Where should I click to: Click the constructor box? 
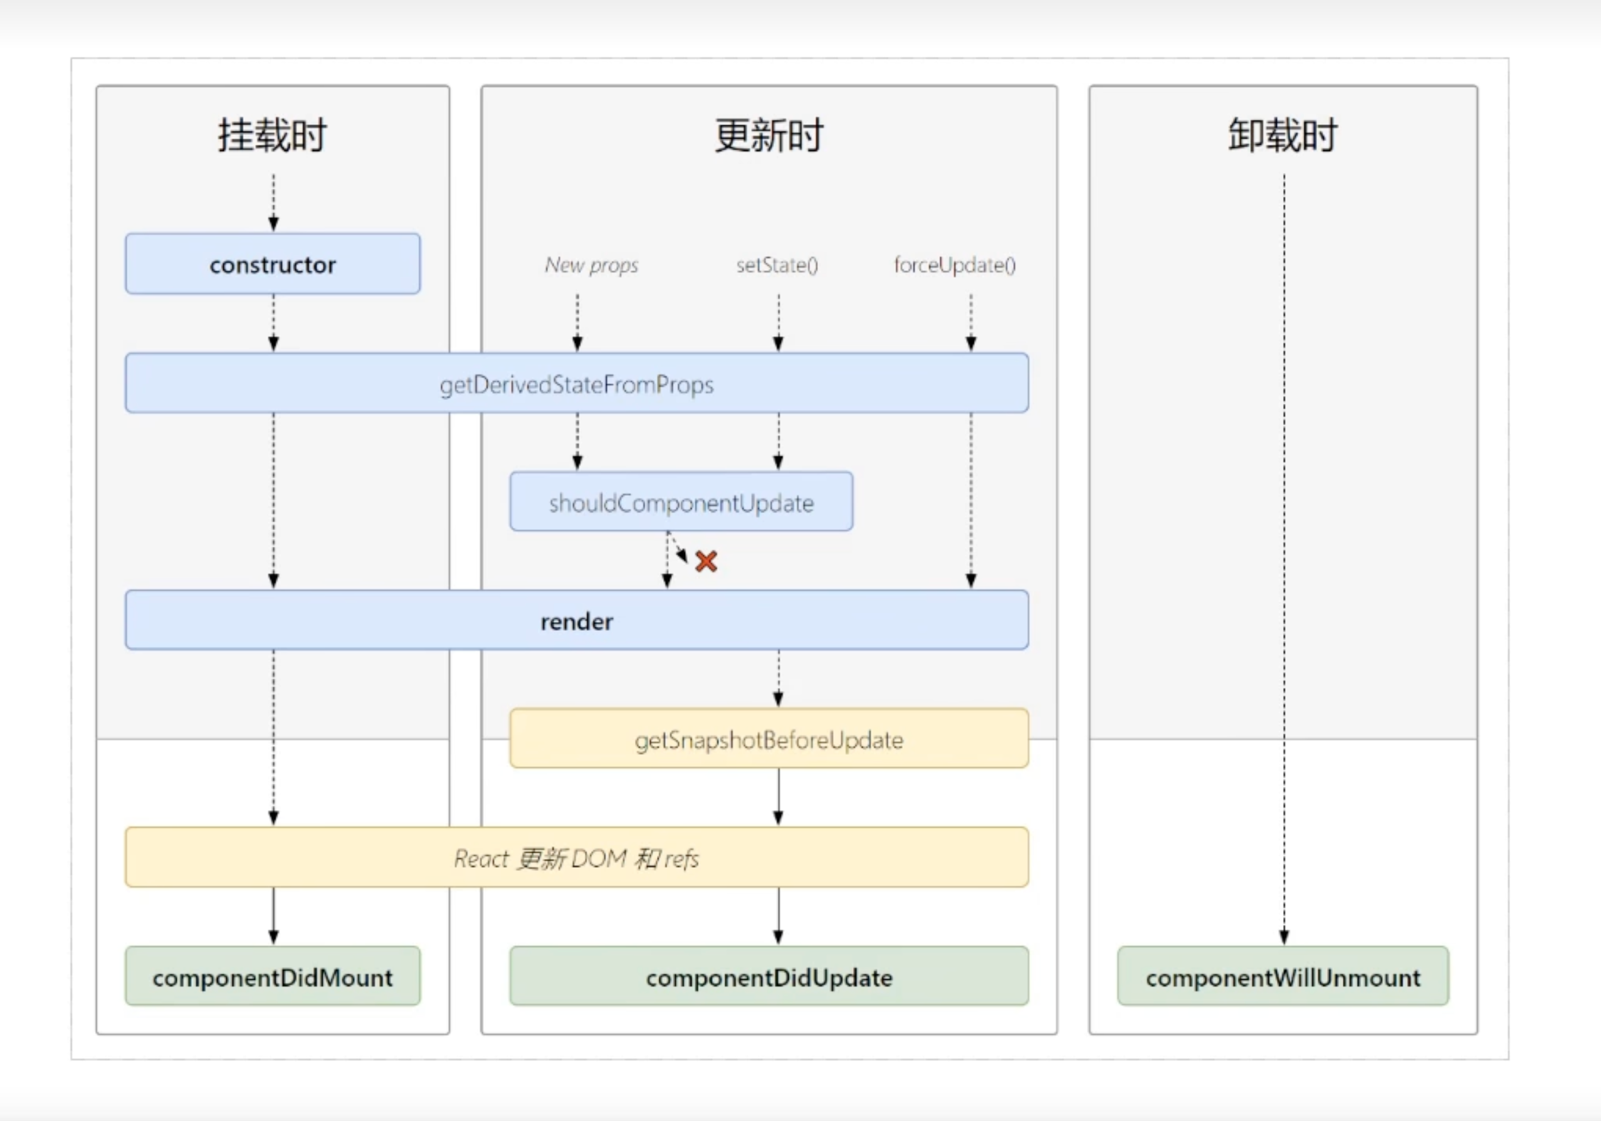point(273,265)
